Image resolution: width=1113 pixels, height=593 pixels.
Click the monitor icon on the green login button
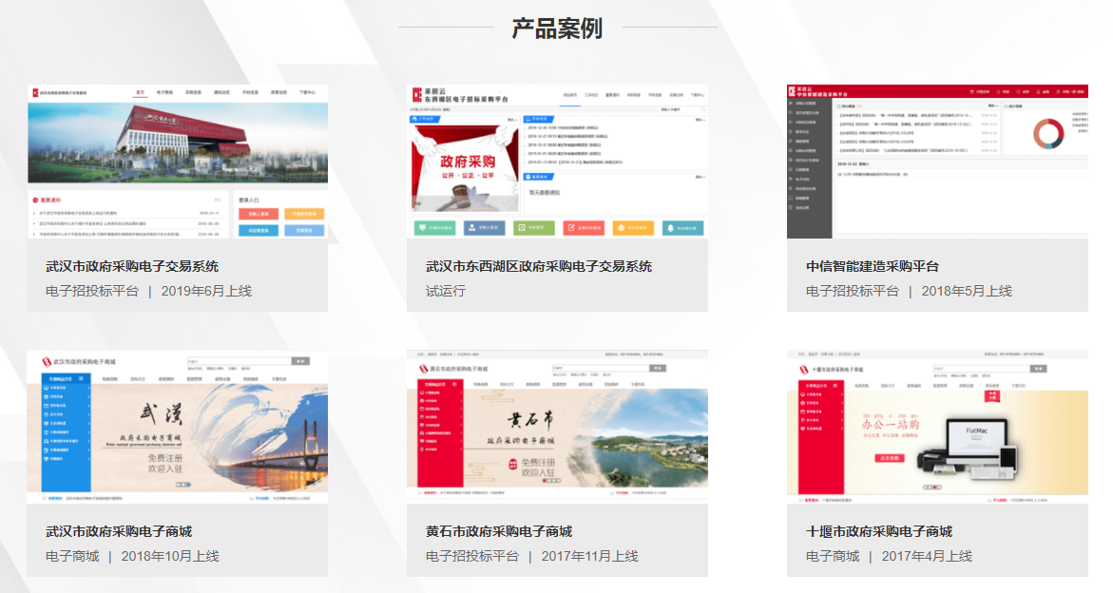click(422, 227)
